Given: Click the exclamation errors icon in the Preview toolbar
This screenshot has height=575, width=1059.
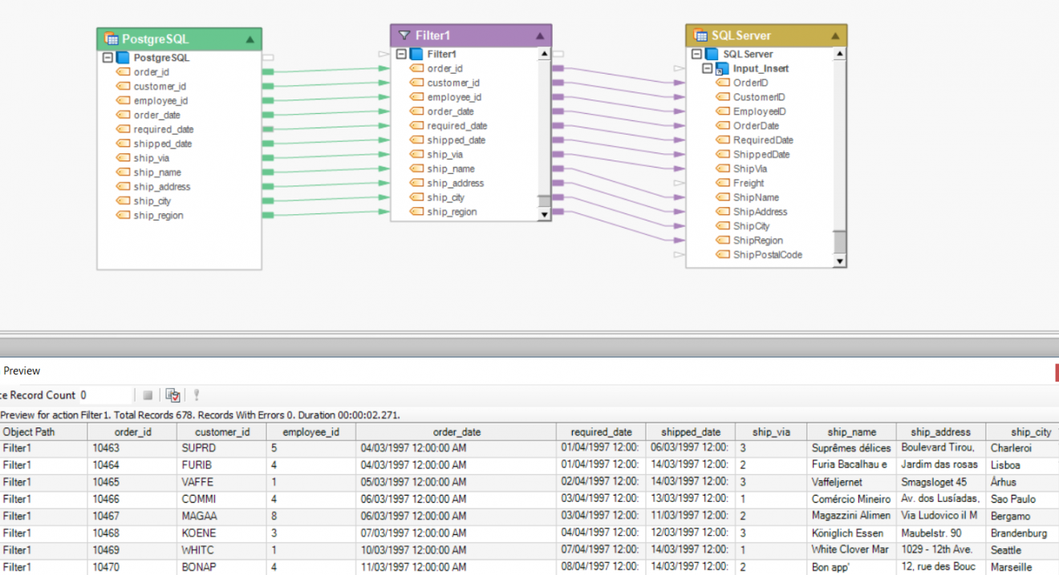Looking at the screenshot, I should click(197, 394).
